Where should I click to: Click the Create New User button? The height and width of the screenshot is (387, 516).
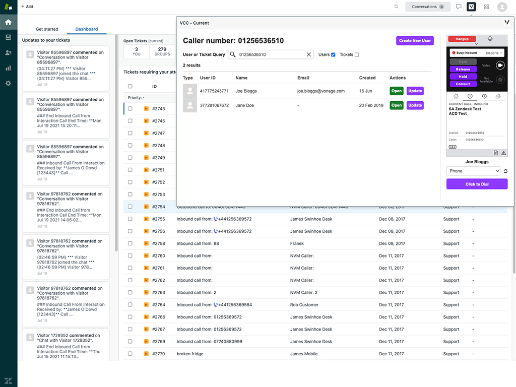point(415,41)
